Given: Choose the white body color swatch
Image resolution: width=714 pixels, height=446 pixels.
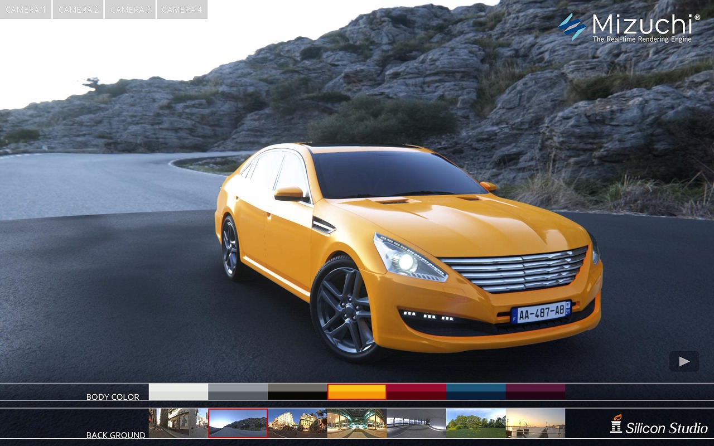Looking at the screenshot, I should pyautogui.click(x=178, y=391).
